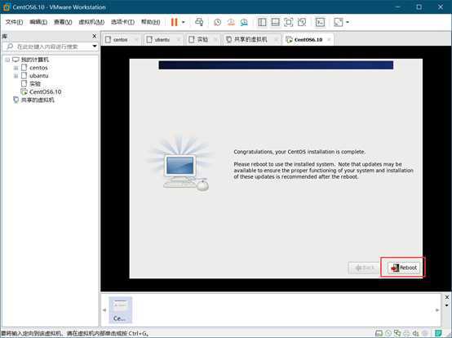This screenshot has height=338, width=452.
Task: Open the console view icon
Action: tap(321, 22)
